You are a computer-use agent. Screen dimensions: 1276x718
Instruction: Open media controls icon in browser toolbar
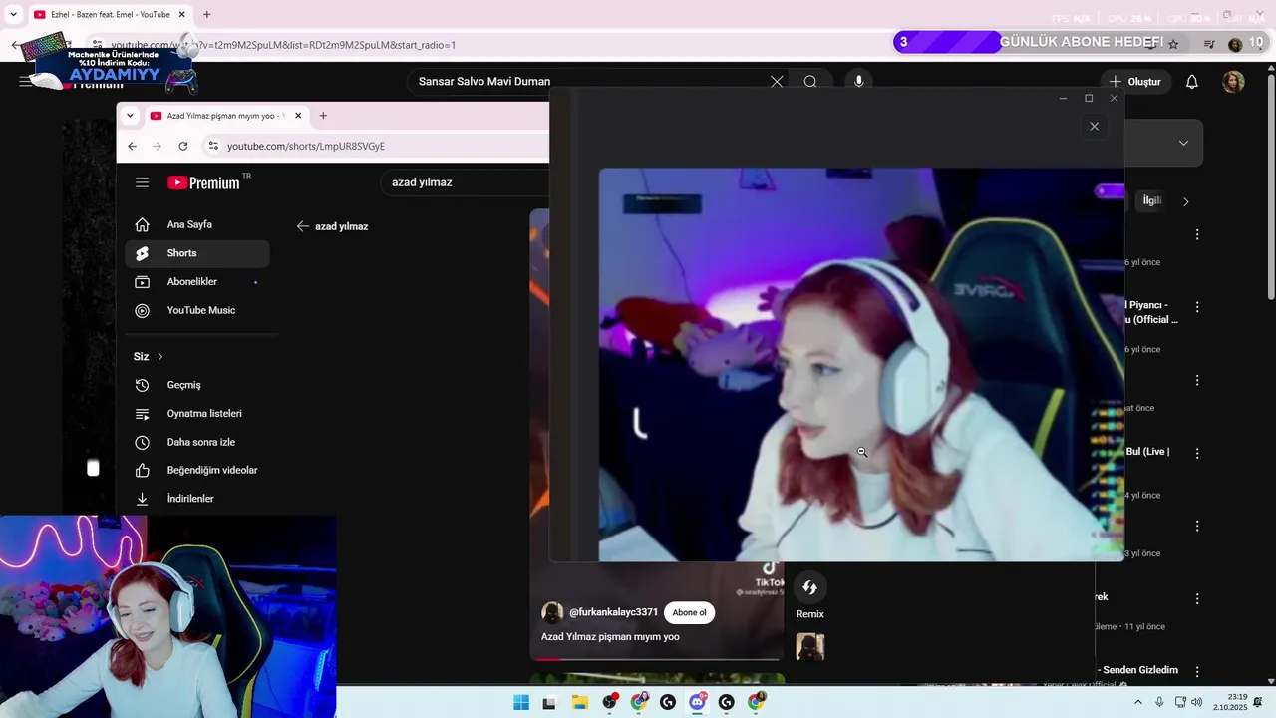click(1209, 44)
